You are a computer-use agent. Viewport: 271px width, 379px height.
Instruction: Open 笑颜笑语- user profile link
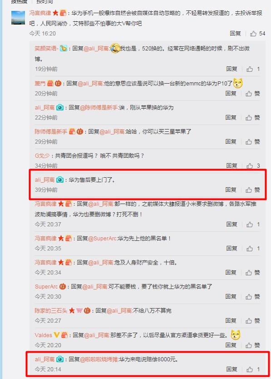pos(46,49)
